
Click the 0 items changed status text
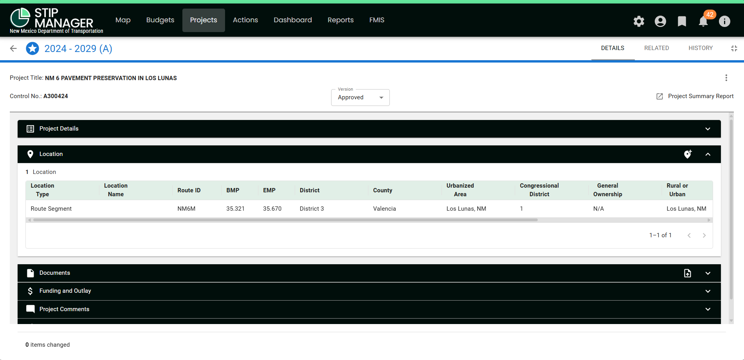(48, 345)
